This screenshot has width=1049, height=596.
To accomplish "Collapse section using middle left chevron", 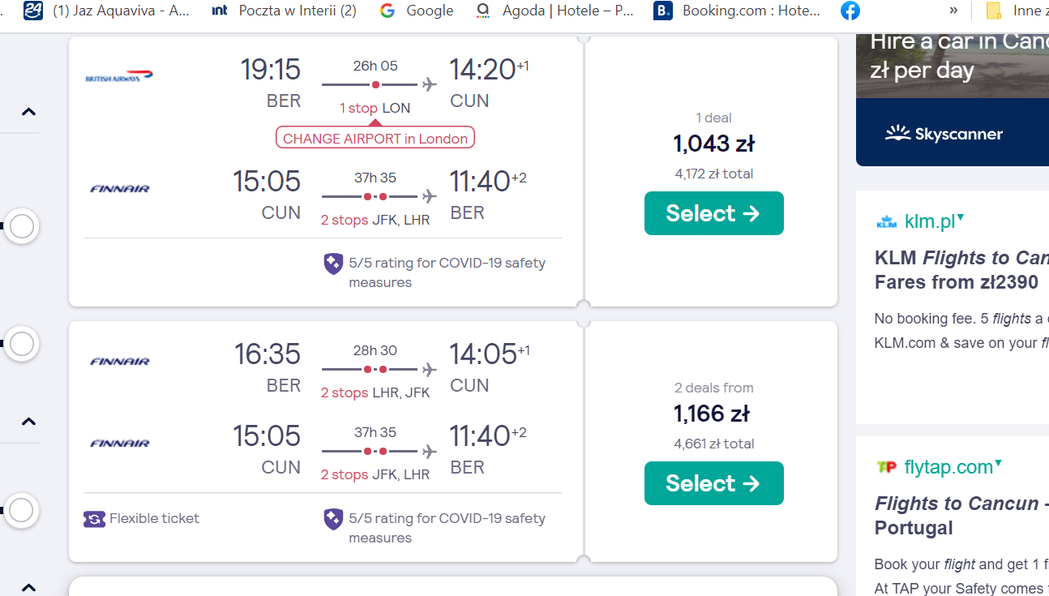I will click(28, 422).
